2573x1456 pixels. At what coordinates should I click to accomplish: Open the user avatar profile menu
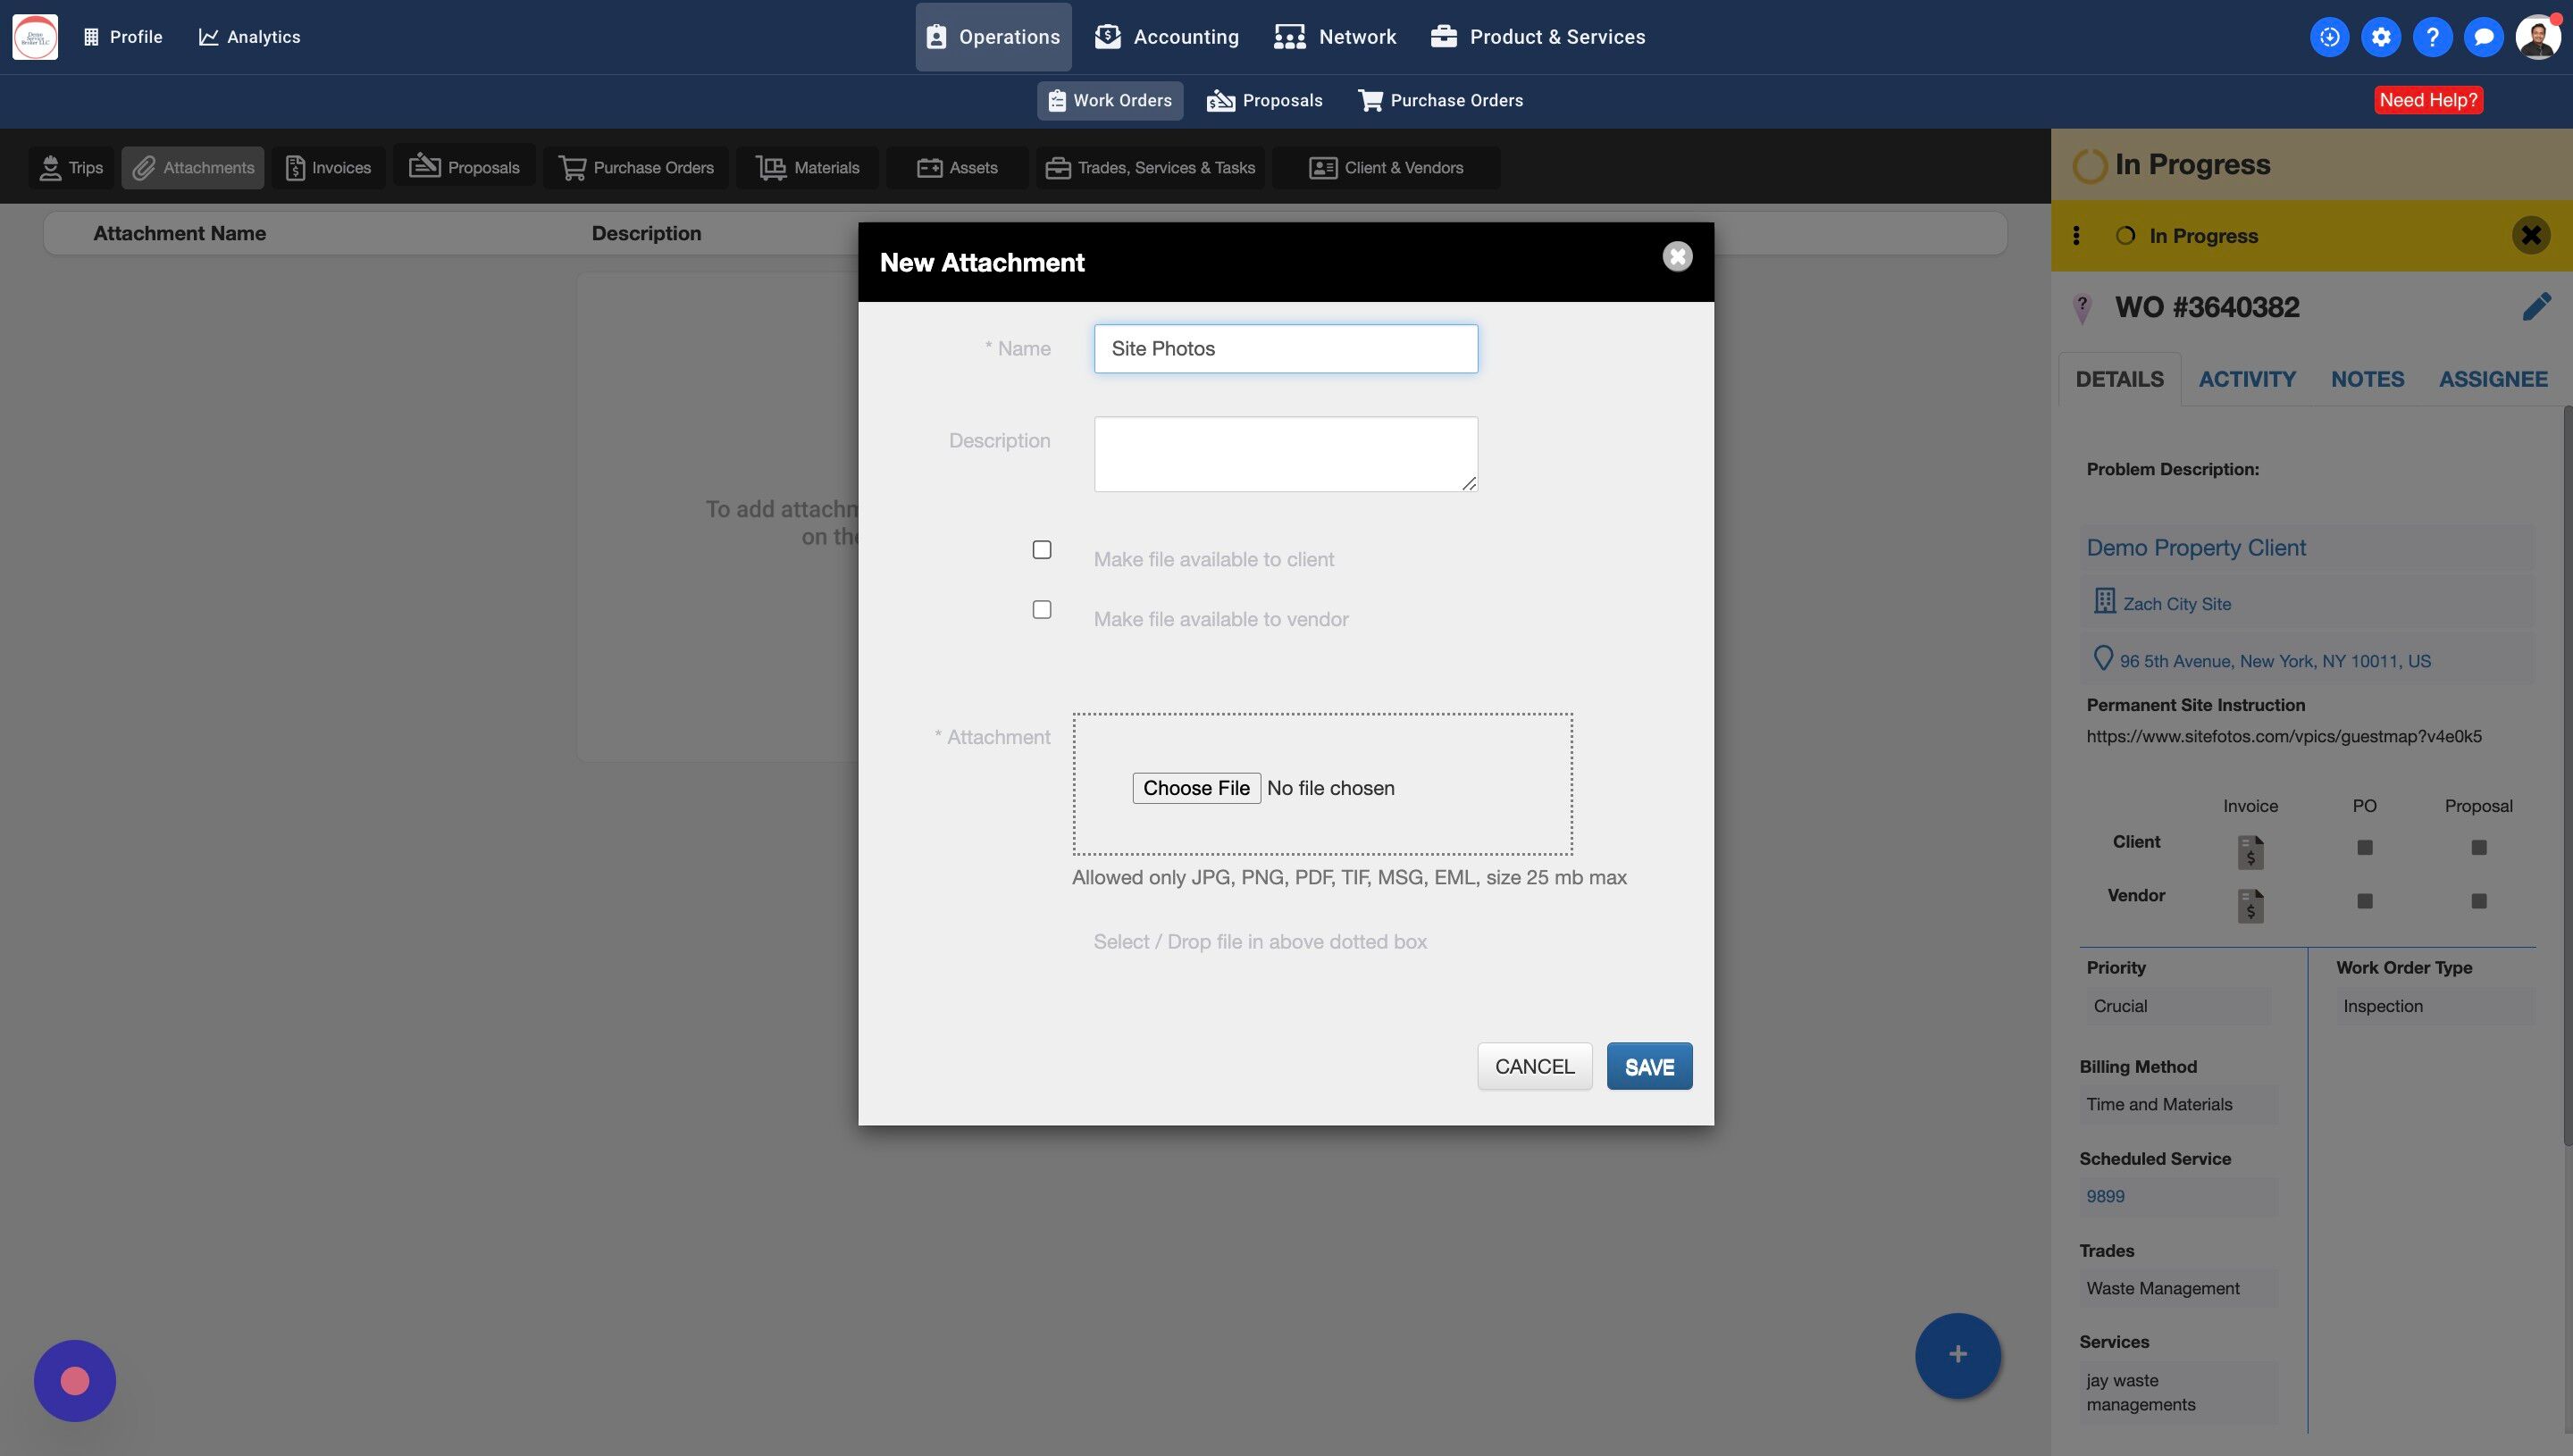point(2537,37)
